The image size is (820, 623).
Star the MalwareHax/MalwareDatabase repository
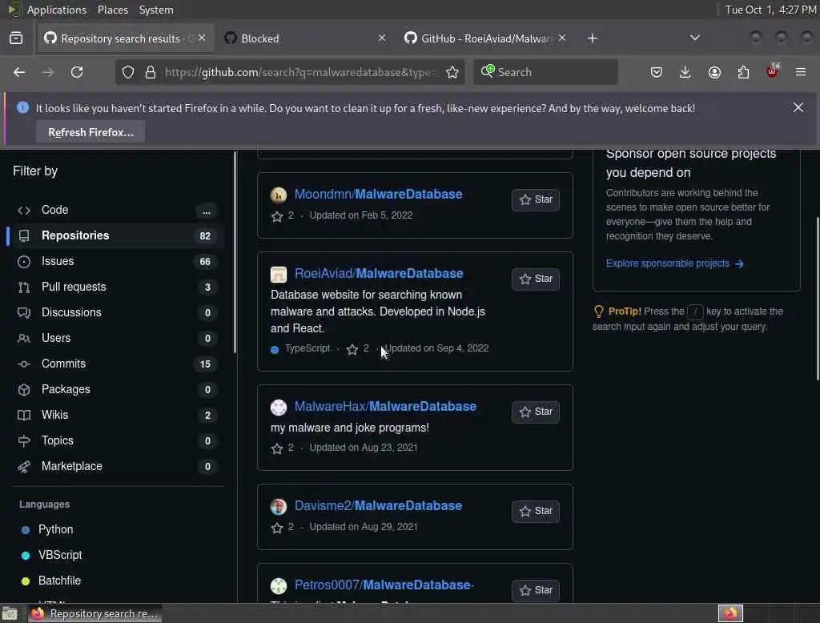(536, 412)
